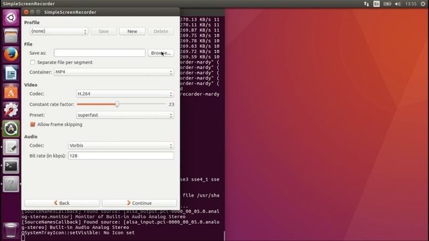The width and height of the screenshot is (429, 241).
Task: Go Back to the previous page
Action: pos(62,203)
